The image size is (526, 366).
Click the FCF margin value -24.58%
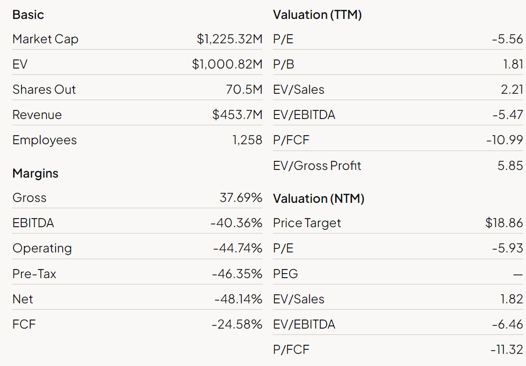click(x=237, y=325)
